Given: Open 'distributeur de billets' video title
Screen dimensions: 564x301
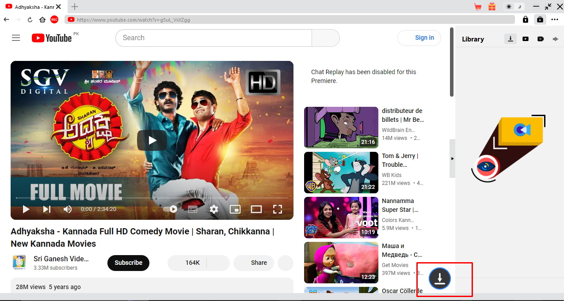Looking at the screenshot, I should (403, 115).
